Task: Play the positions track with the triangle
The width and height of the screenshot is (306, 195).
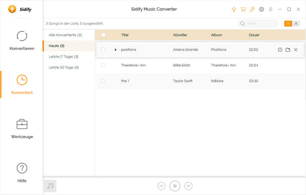Action: 115,50
